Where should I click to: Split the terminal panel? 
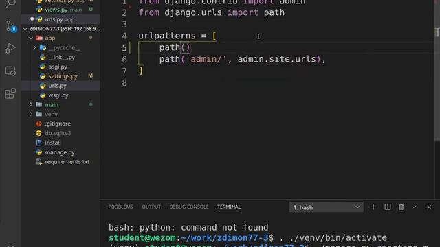[388, 207]
